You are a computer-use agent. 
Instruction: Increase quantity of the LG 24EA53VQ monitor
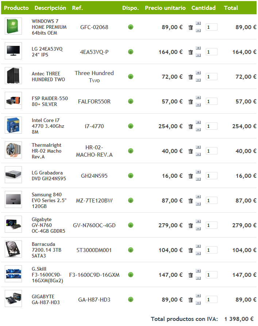(x=198, y=48)
